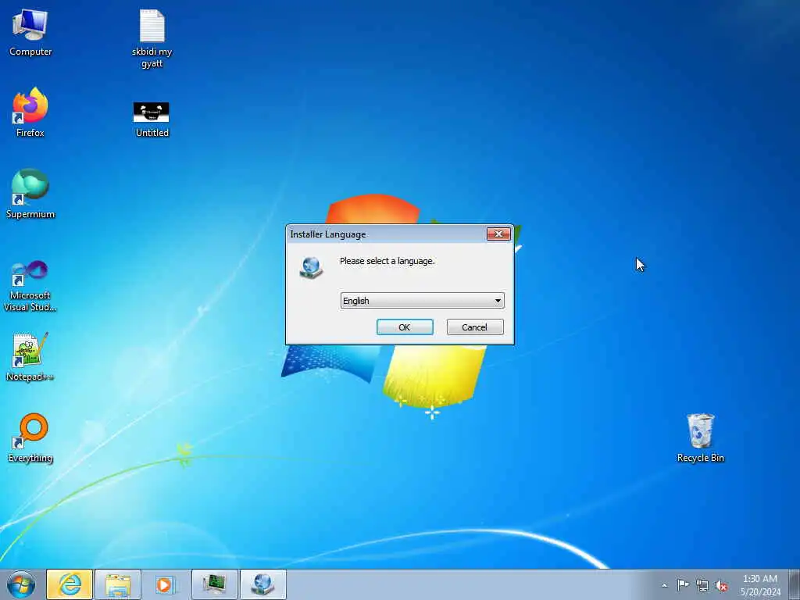
Task: Click the muted volume tray icon
Action: pos(721,585)
